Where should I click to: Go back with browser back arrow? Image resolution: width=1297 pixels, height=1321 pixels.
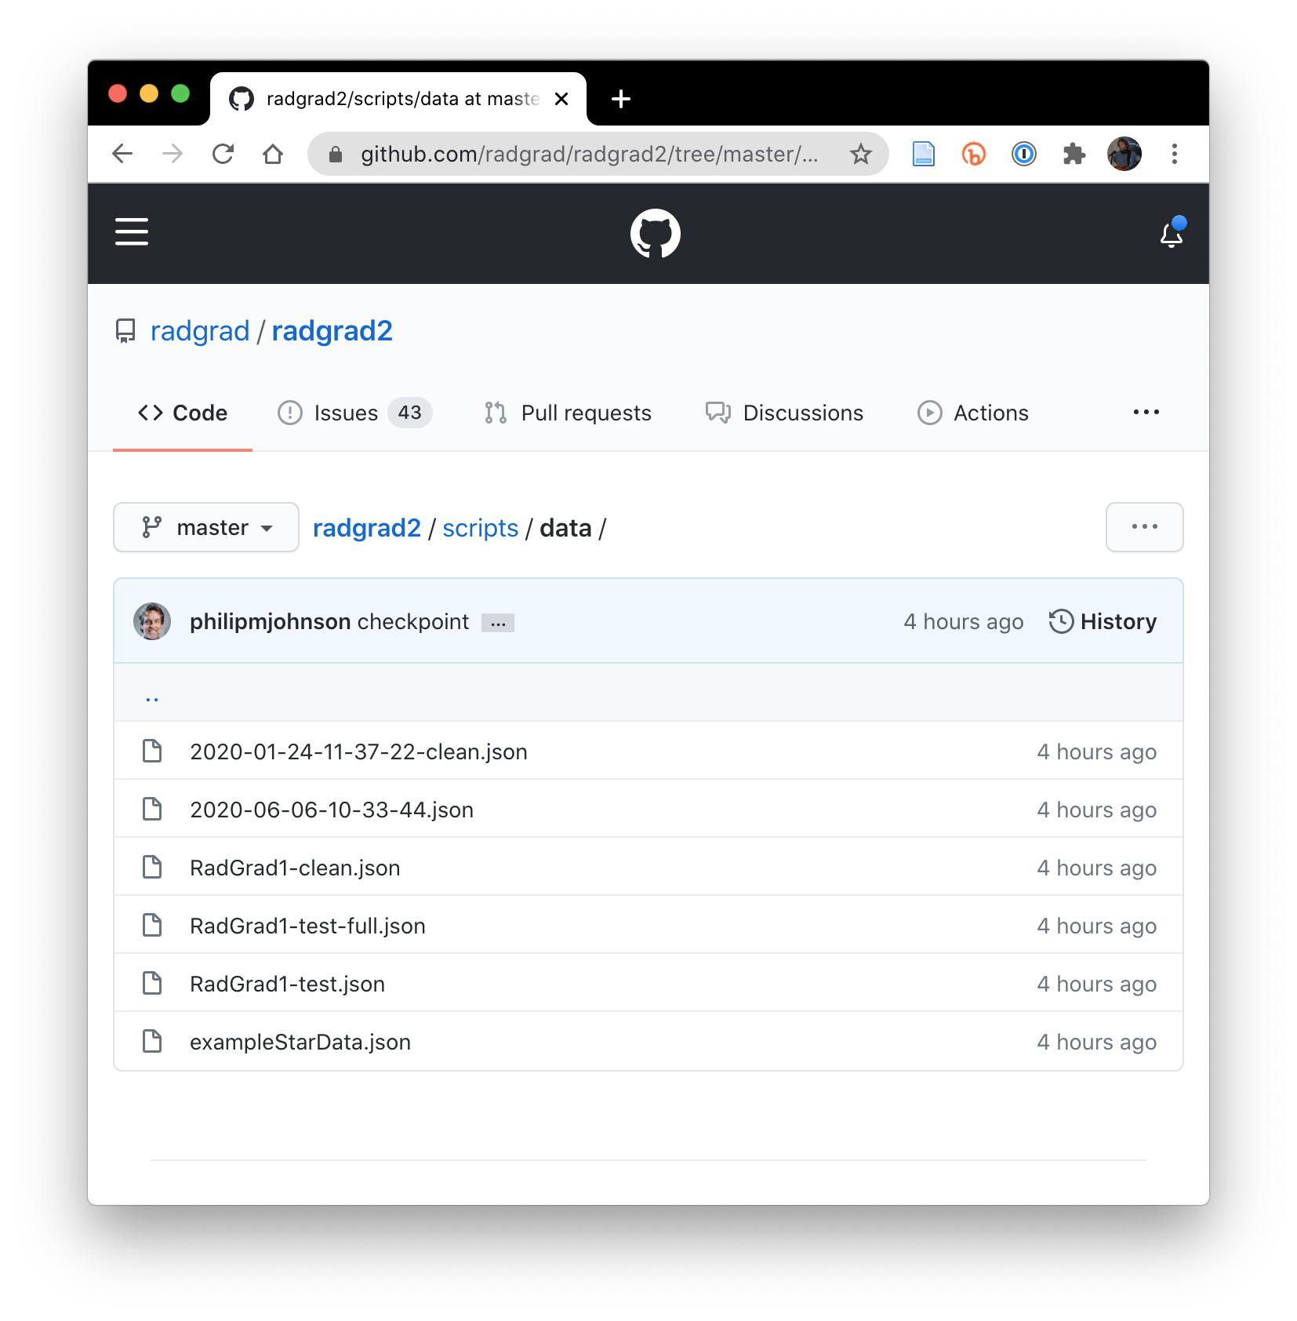[x=122, y=154]
